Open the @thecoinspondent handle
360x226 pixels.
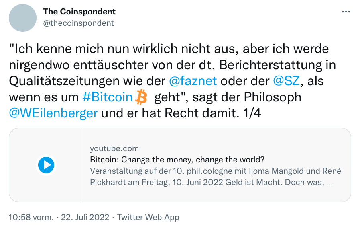pos(79,23)
